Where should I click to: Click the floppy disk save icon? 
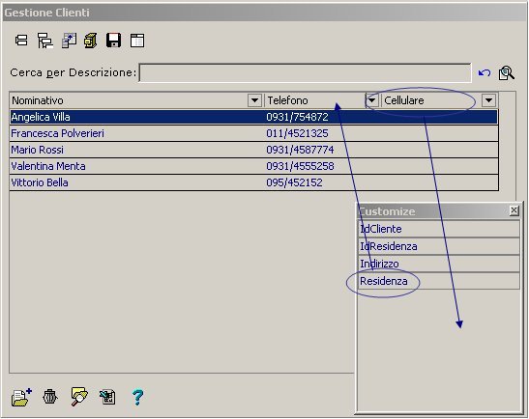113,41
